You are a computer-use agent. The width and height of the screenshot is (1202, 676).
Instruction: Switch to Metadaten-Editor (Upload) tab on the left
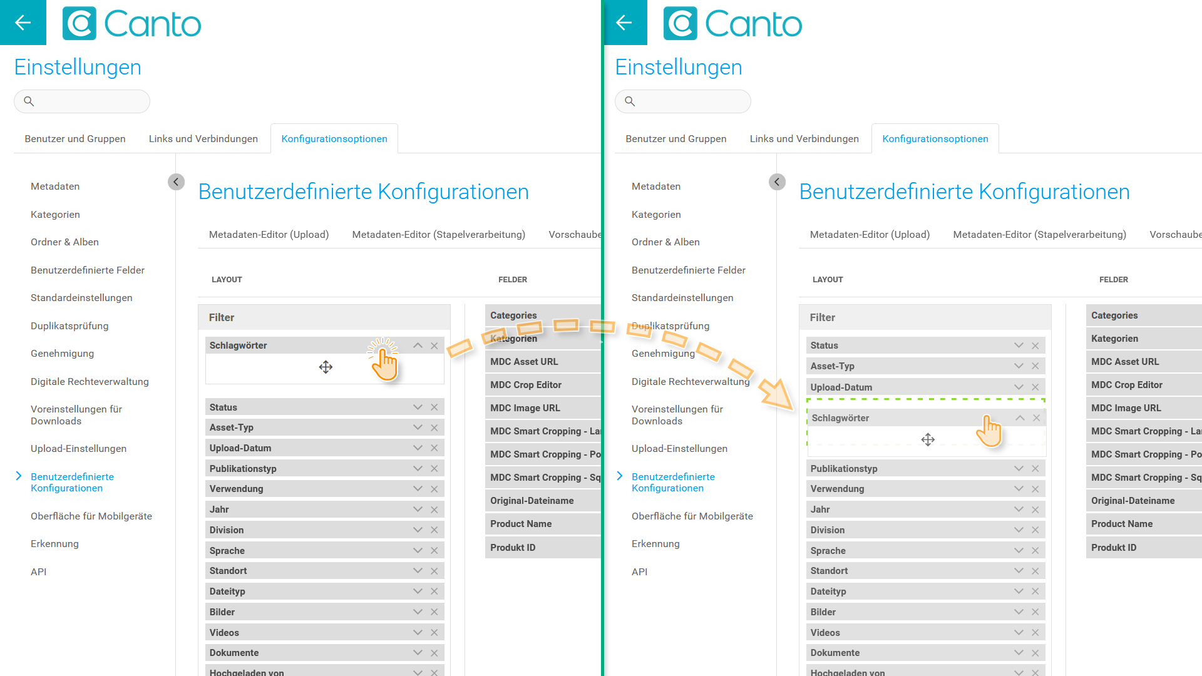(x=269, y=235)
